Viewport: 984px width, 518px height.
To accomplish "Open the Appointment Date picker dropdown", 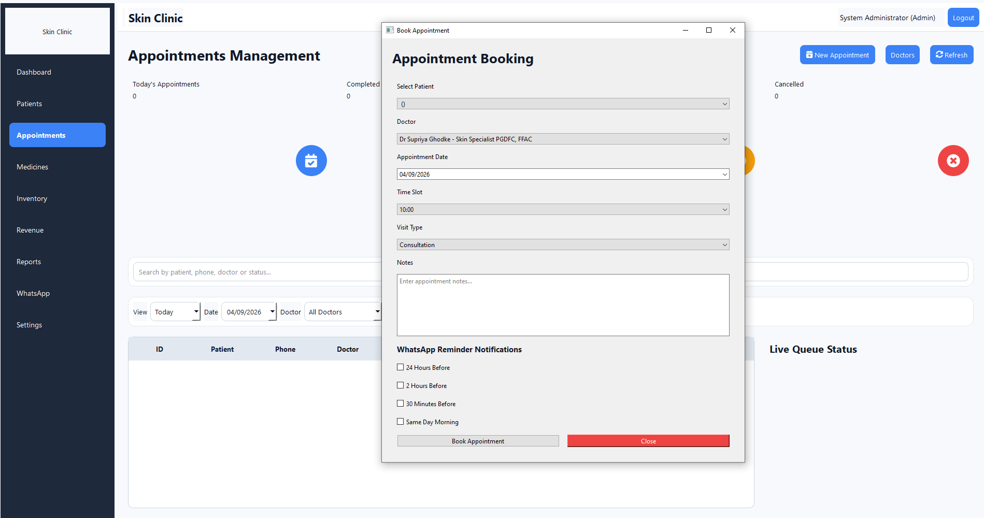I will click(x=724, y=174).
